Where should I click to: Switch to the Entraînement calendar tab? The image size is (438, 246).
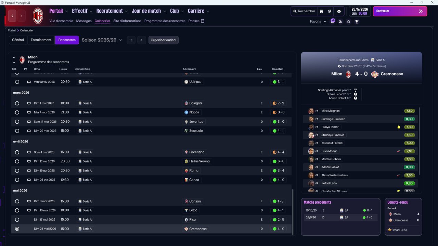pos(41,40)
